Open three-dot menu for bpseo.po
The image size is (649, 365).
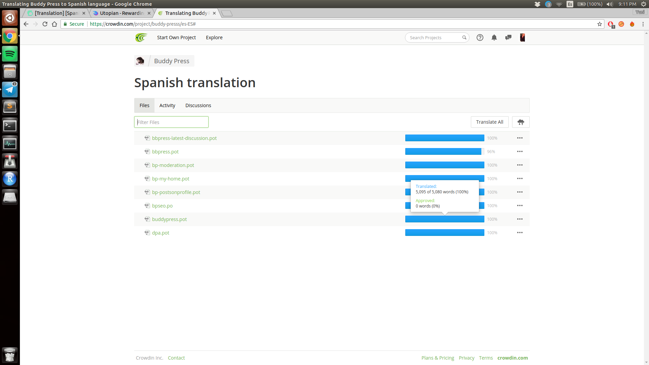tap(520, 205)
